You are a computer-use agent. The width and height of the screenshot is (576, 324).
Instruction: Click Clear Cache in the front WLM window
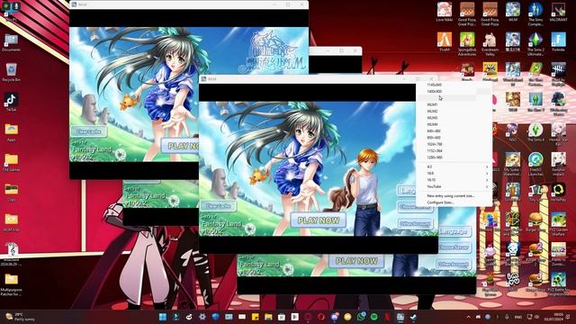click(x=219, y=206)
